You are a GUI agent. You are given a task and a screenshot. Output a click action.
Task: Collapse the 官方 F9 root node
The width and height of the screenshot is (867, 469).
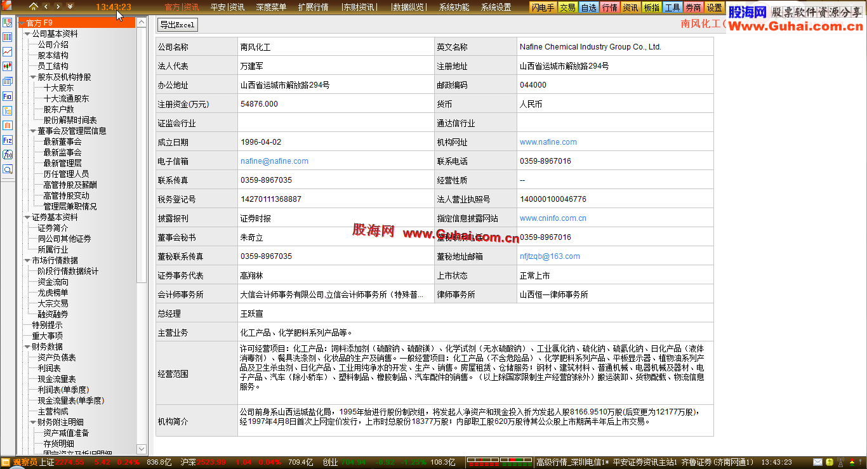[22, 23]
